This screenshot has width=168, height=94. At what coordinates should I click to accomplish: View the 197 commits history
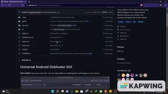(x=107, y=12)
